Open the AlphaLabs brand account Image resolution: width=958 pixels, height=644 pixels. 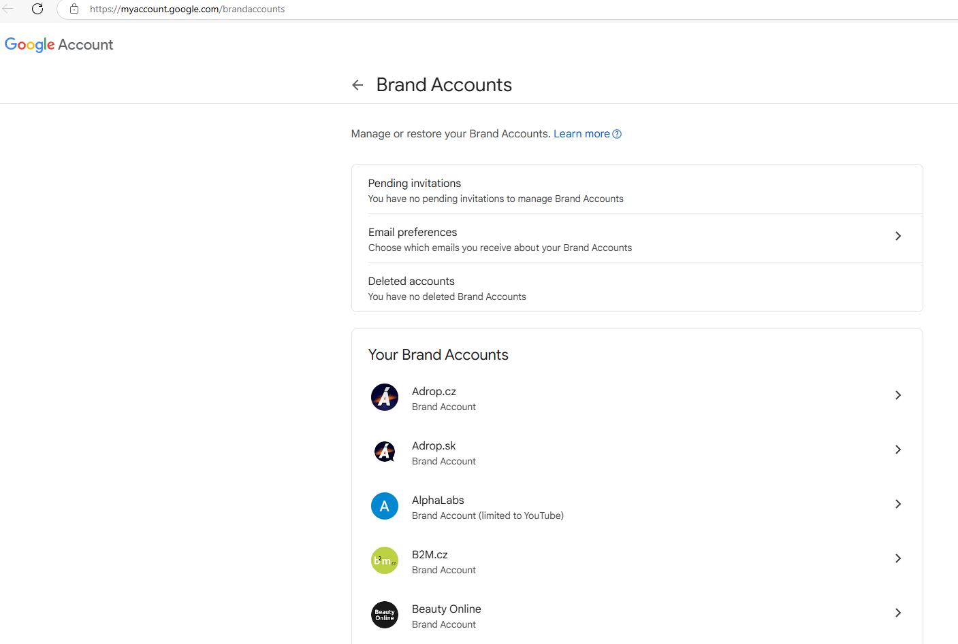coord(637,506)
